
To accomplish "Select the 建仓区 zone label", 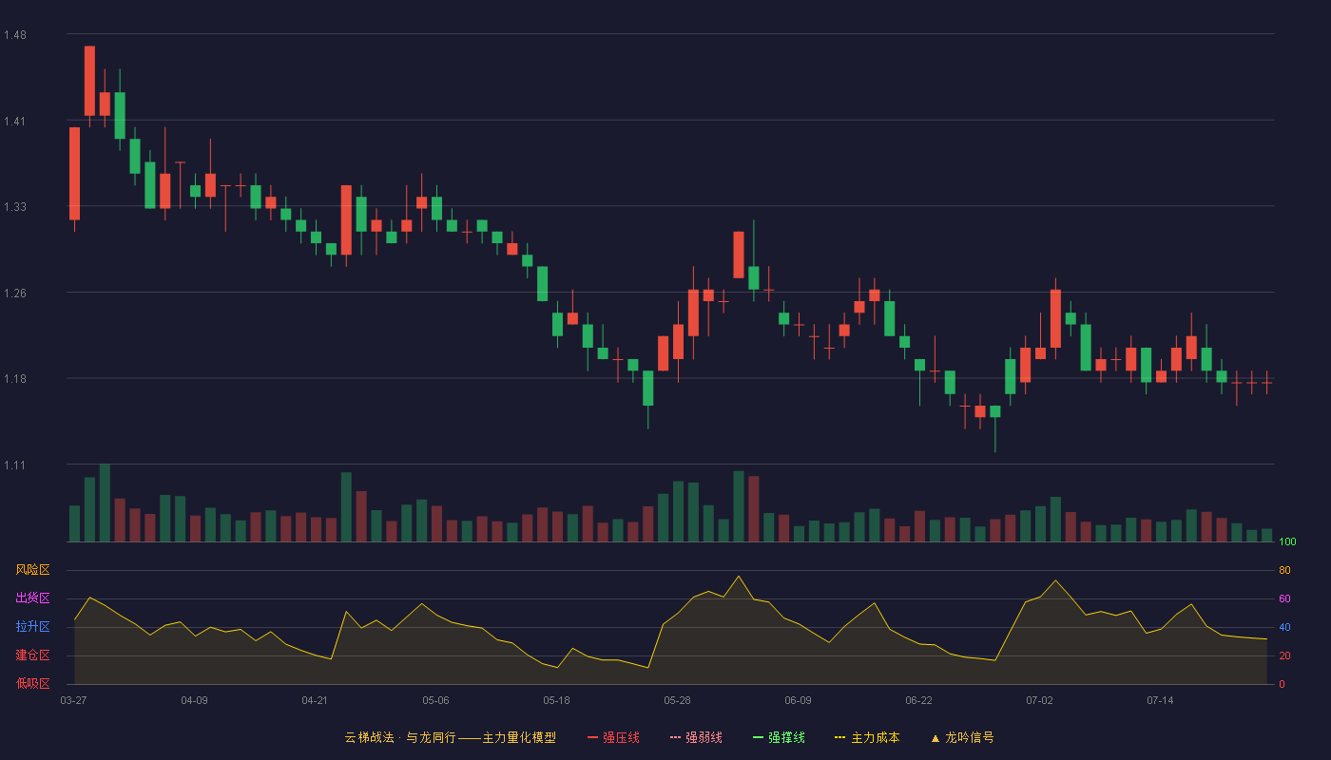I will [x=32, y=655].
